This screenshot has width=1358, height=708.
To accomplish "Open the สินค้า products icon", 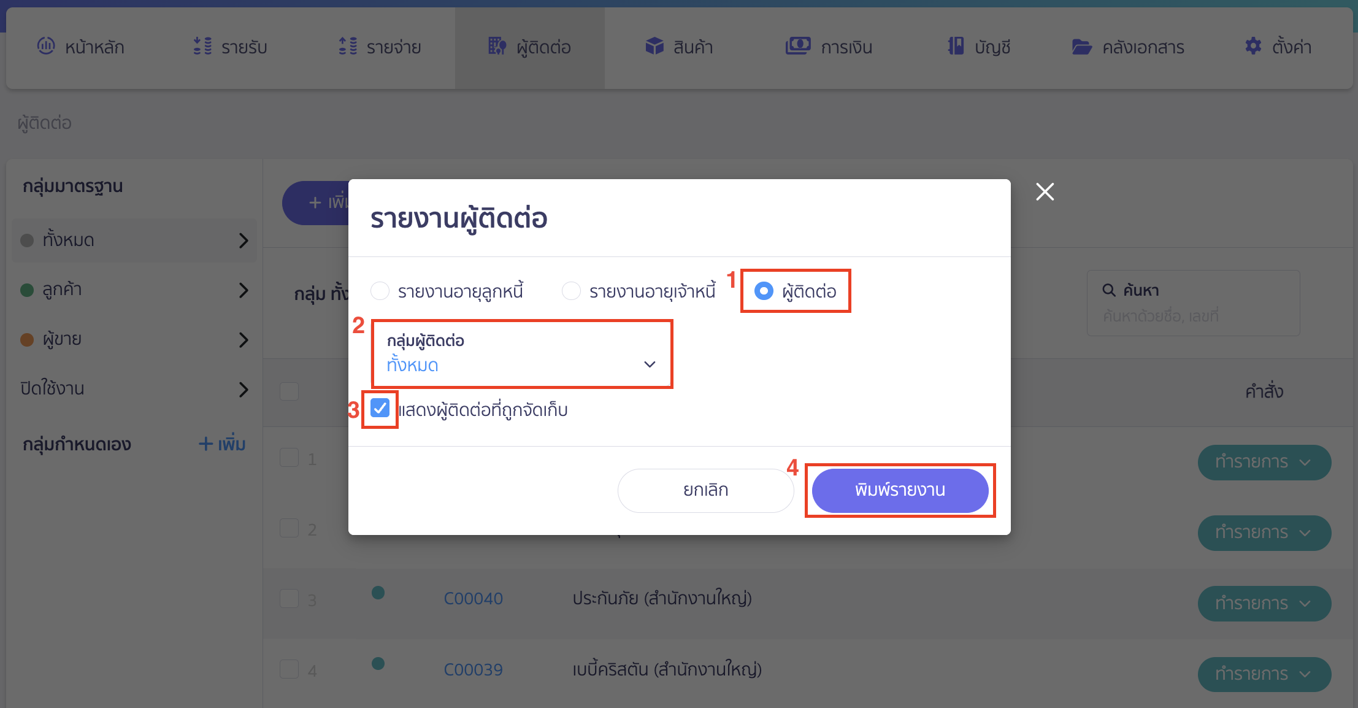I will click(654, 46).
